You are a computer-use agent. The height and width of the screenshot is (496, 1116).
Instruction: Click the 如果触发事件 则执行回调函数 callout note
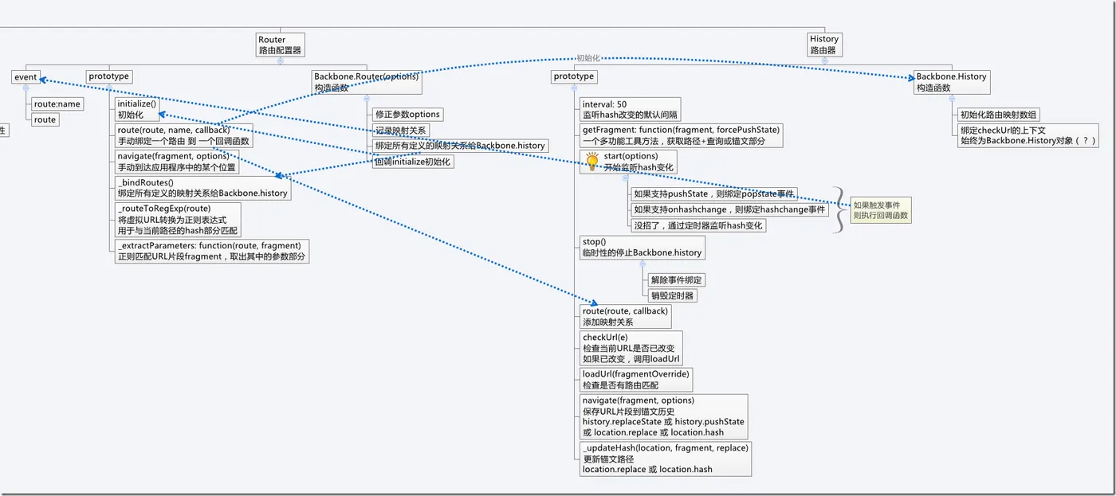point(880,210)
